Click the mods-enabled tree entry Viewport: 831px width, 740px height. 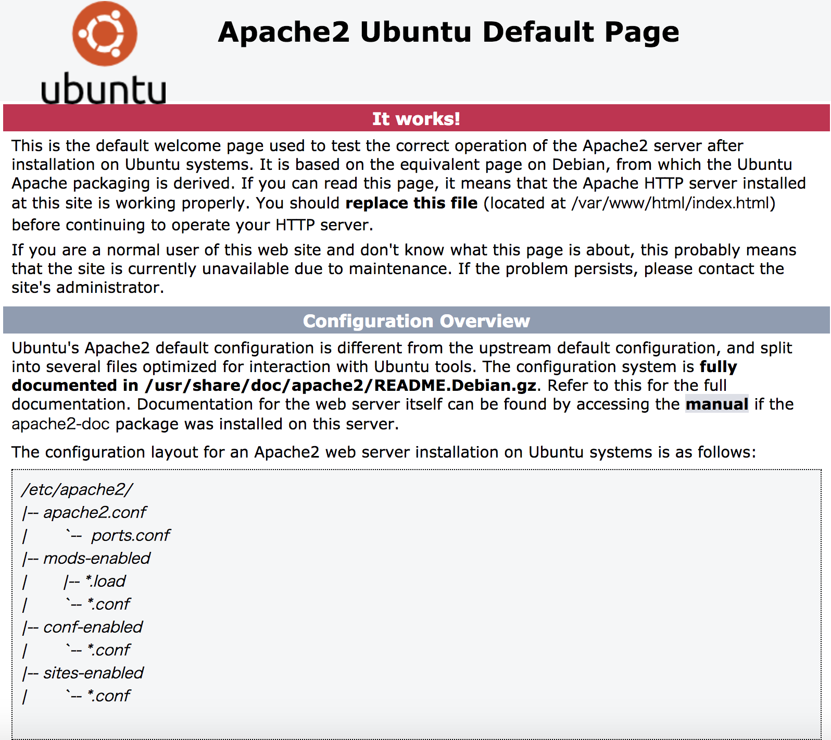coord(97,558)
